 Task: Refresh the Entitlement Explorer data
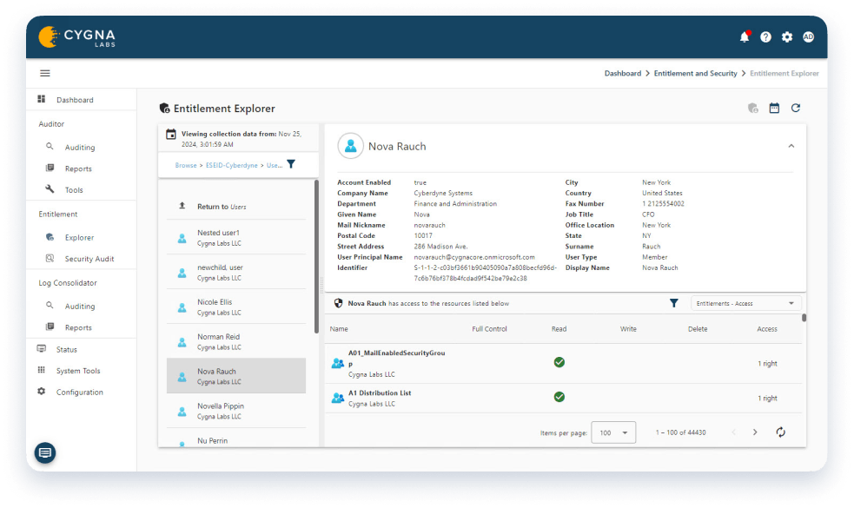tap(795, 107)
